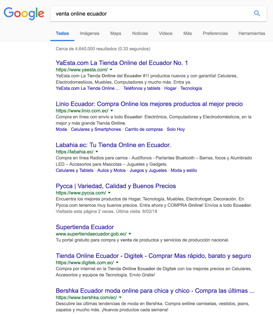The width and height of the screenshot is (273, 314).
Task: Open YaEsta sitelink 'Hogar'
Action: 170,88
